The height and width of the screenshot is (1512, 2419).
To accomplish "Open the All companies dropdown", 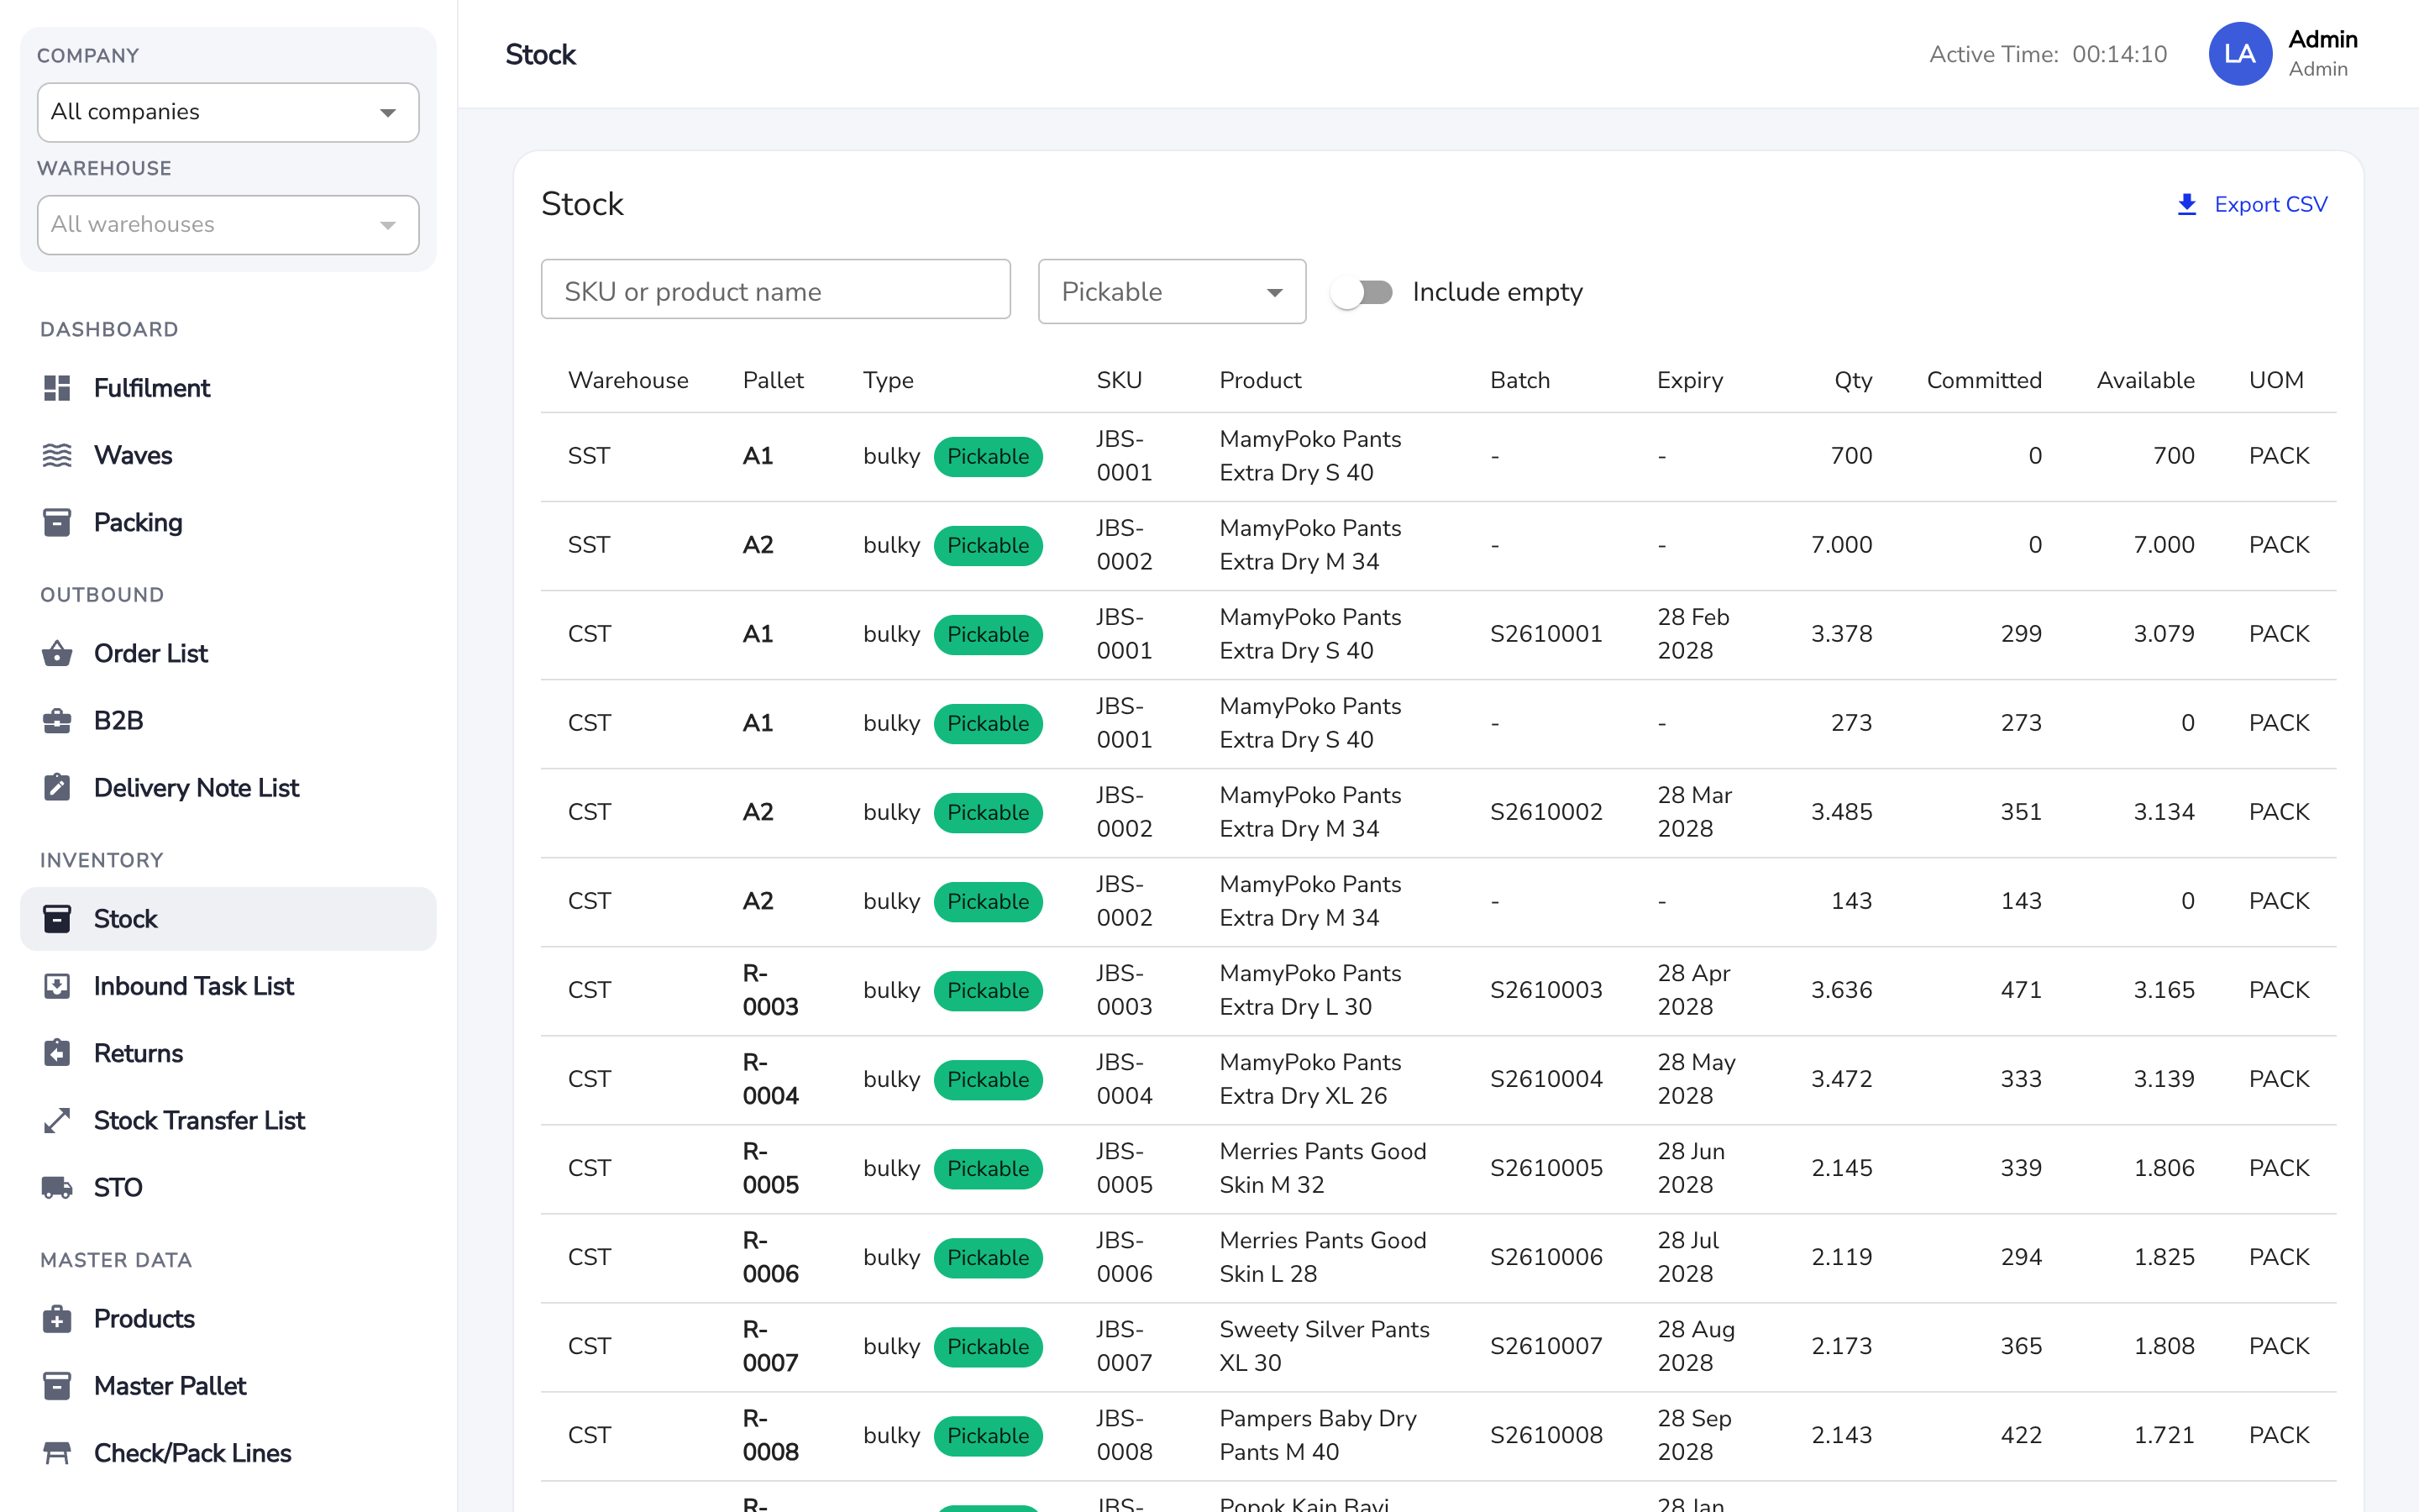I will coord(228,112).
